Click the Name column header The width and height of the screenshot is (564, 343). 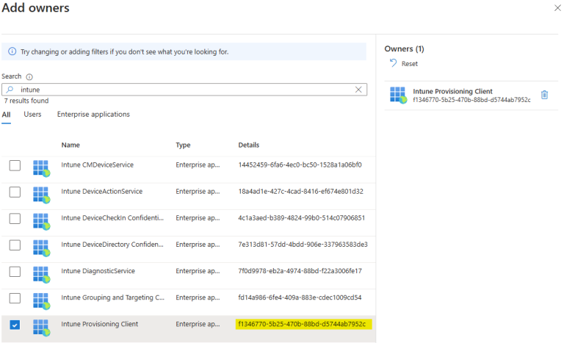[70, 145]
